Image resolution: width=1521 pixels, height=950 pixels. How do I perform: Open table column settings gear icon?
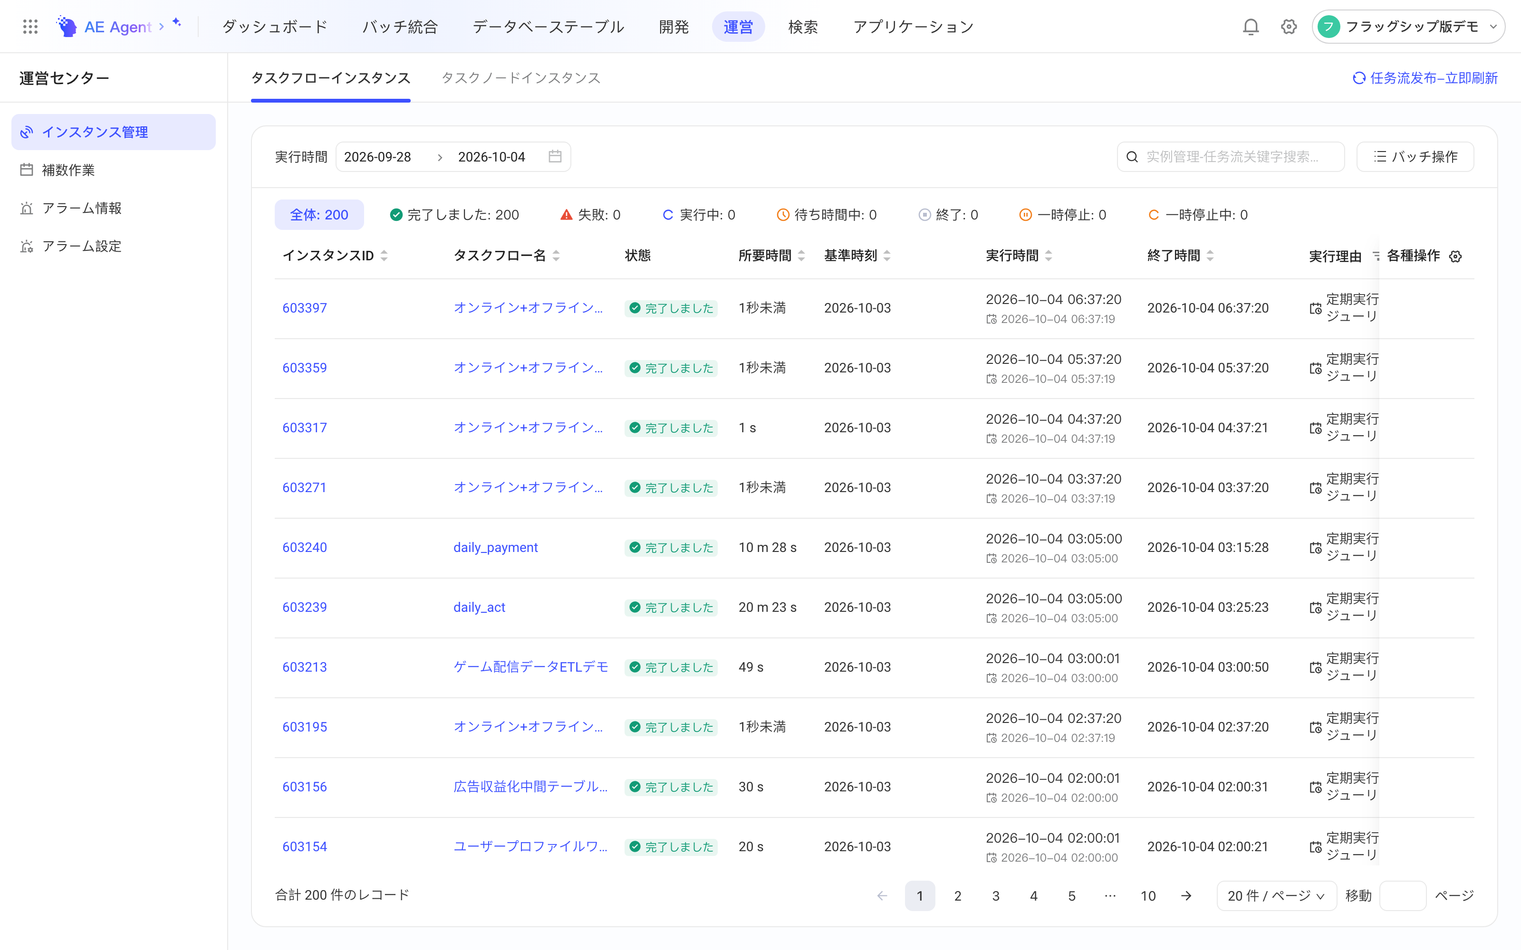click(x=1455, y=256)
